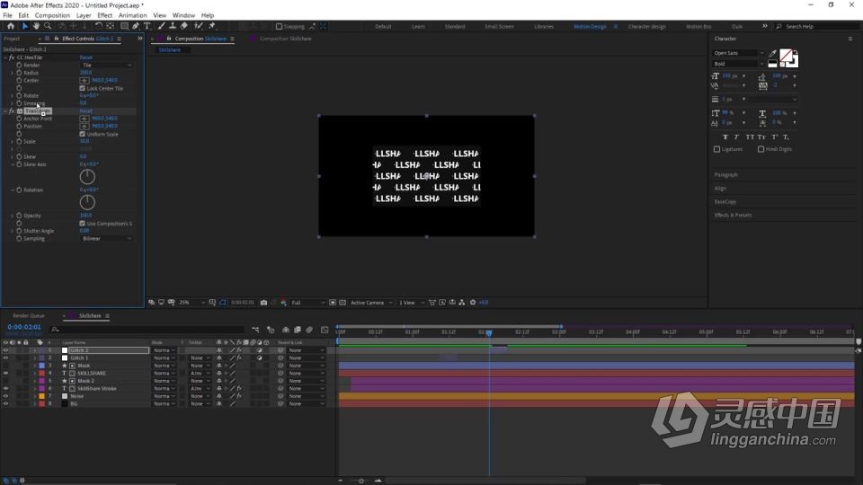
Task: Choose the Eraser tool
Action: click(184, 26)
